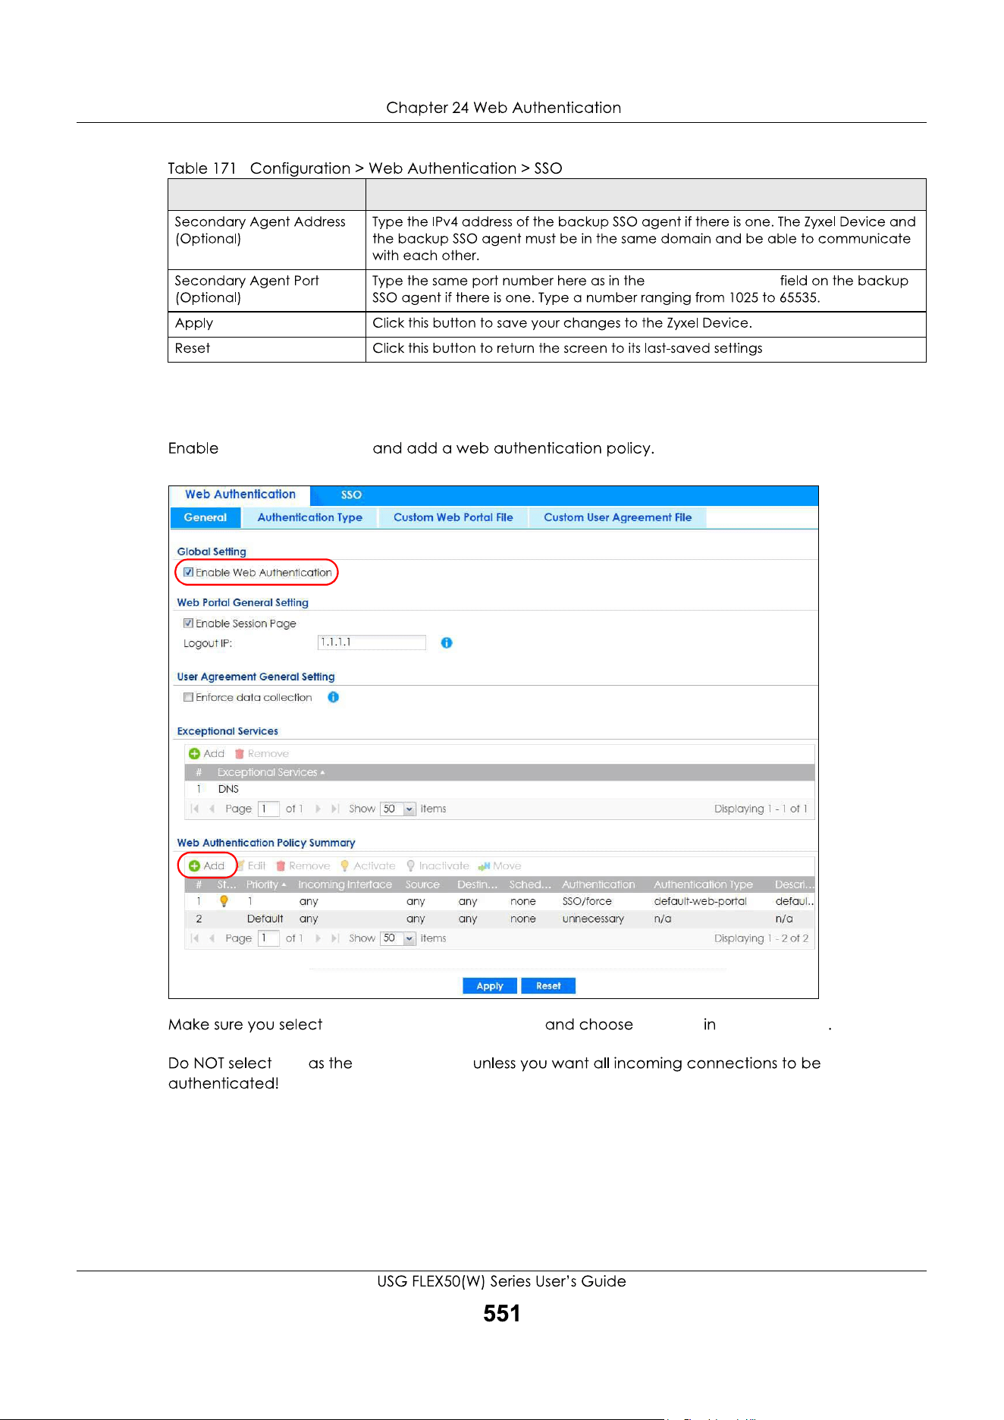
Task: Go to first page in Exceptional Services pager
Action: coord(195,809)
